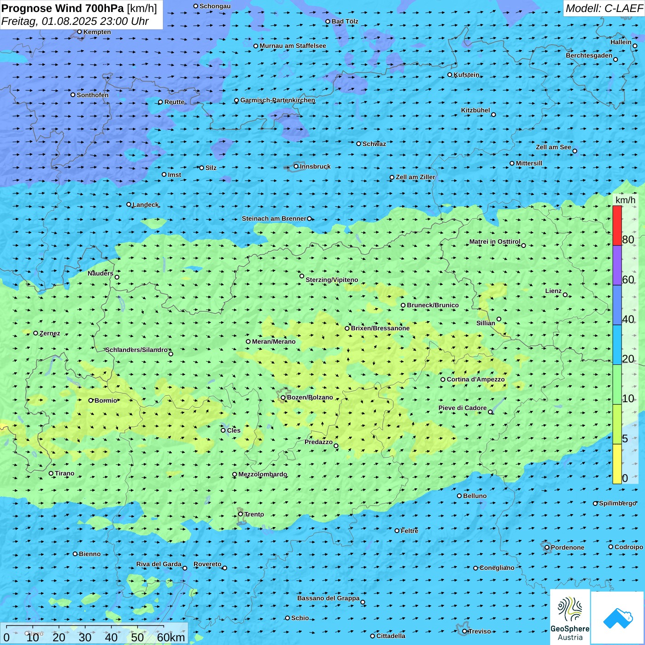Select the Garmisch-Partenkirchen city marker
Viewport: 645px width, 645px height.
[x=236, y=100]
